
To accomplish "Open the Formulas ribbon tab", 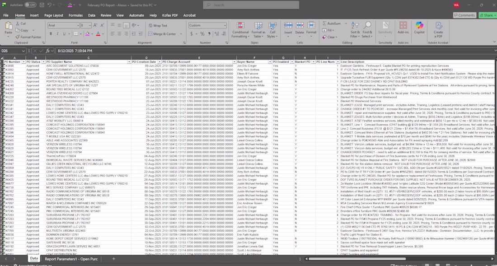I will [76, 15].
